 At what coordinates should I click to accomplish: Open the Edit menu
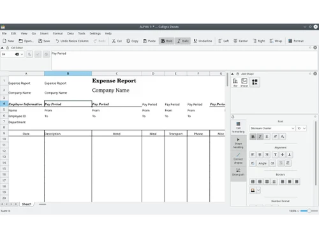click(x=13, y=33)
